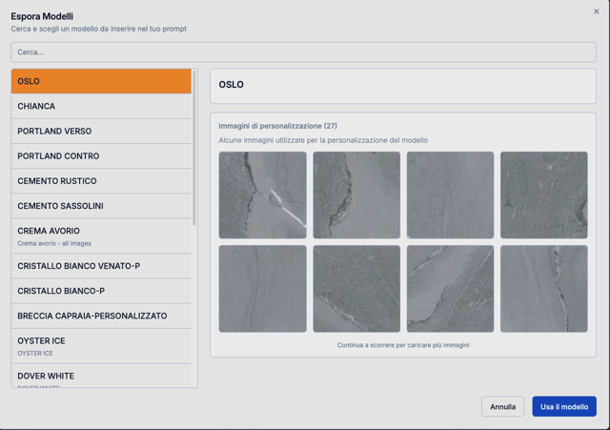Viewport: 610px width, 430px height.
Task: Pick the PORTLAND CONTRO model
Action: 101,156
